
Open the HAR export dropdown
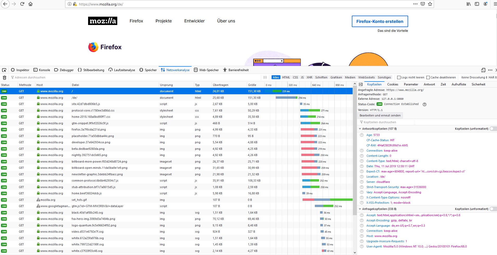pyautogui.click(x=492, y=77)
